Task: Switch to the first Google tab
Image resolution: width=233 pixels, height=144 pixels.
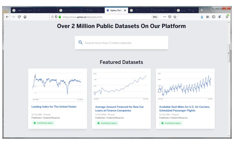Action: tap(22, 10)
